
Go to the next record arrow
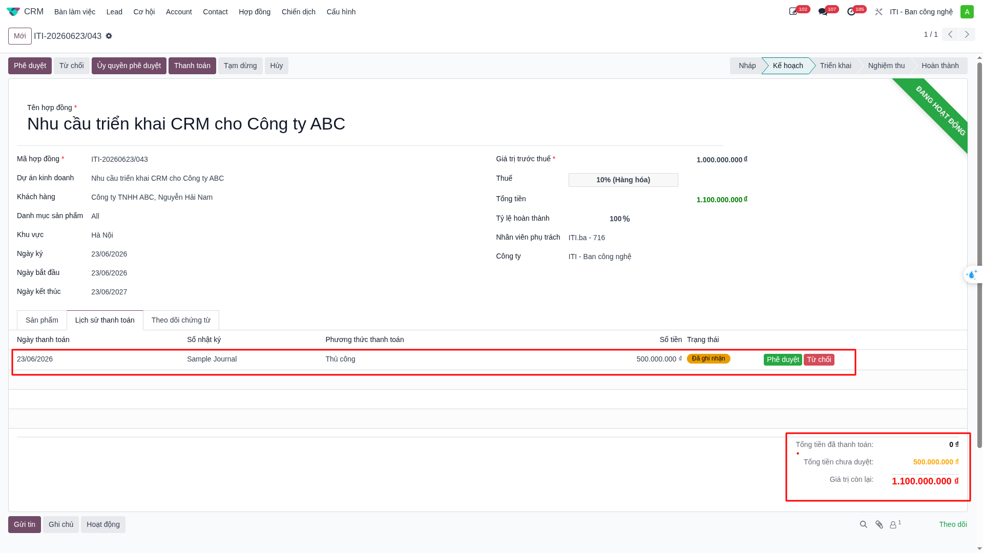click(967, 34)
